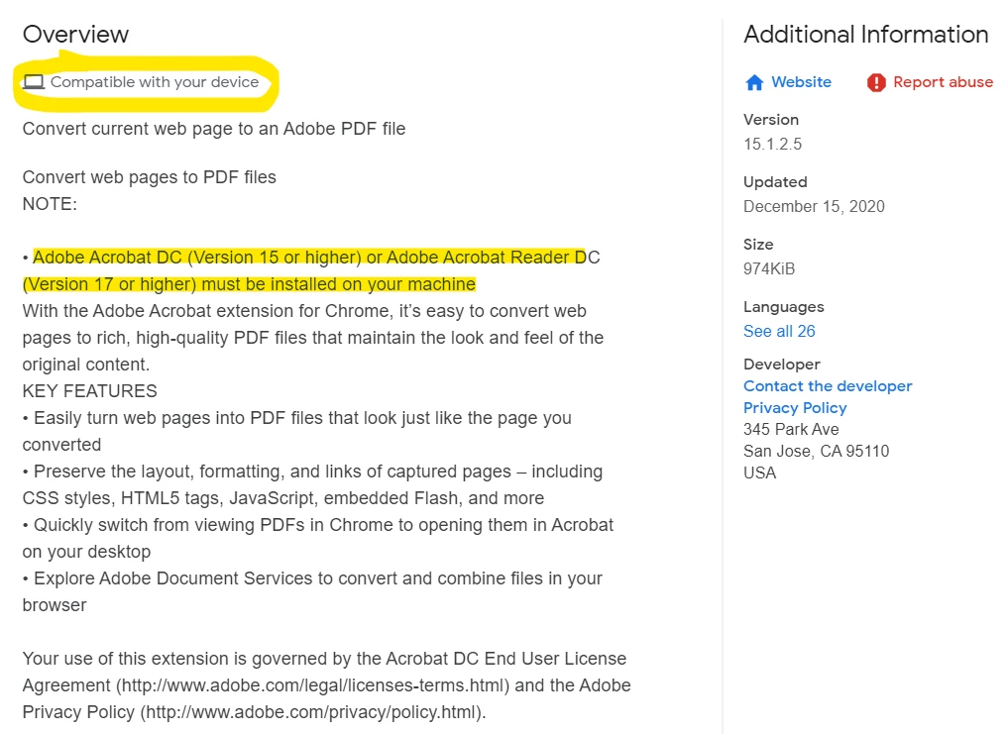1008x734 pixels.
Task: Open the Website link
Action: pos(801,82)
